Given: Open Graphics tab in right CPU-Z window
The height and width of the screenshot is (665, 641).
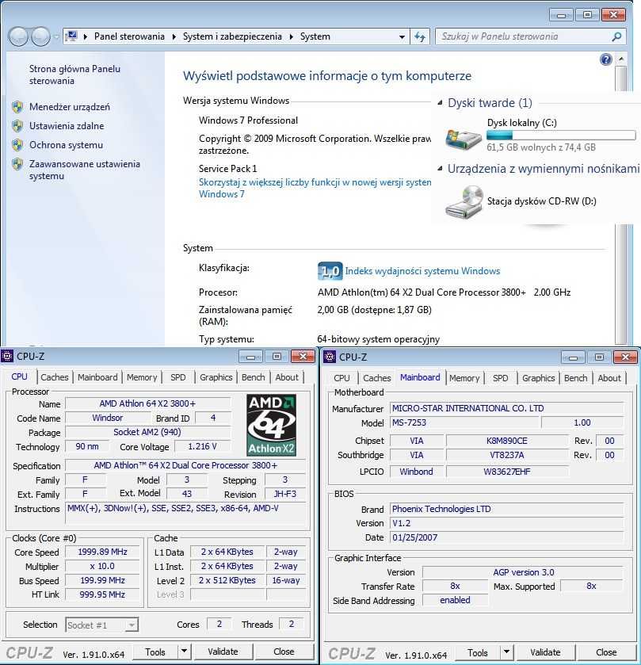Looking at the screenshot, I should tap(539, 378).
